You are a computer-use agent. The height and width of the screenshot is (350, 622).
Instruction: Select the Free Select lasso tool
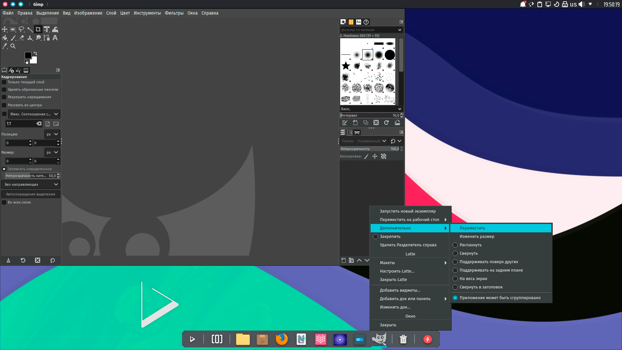click(21, 29)
